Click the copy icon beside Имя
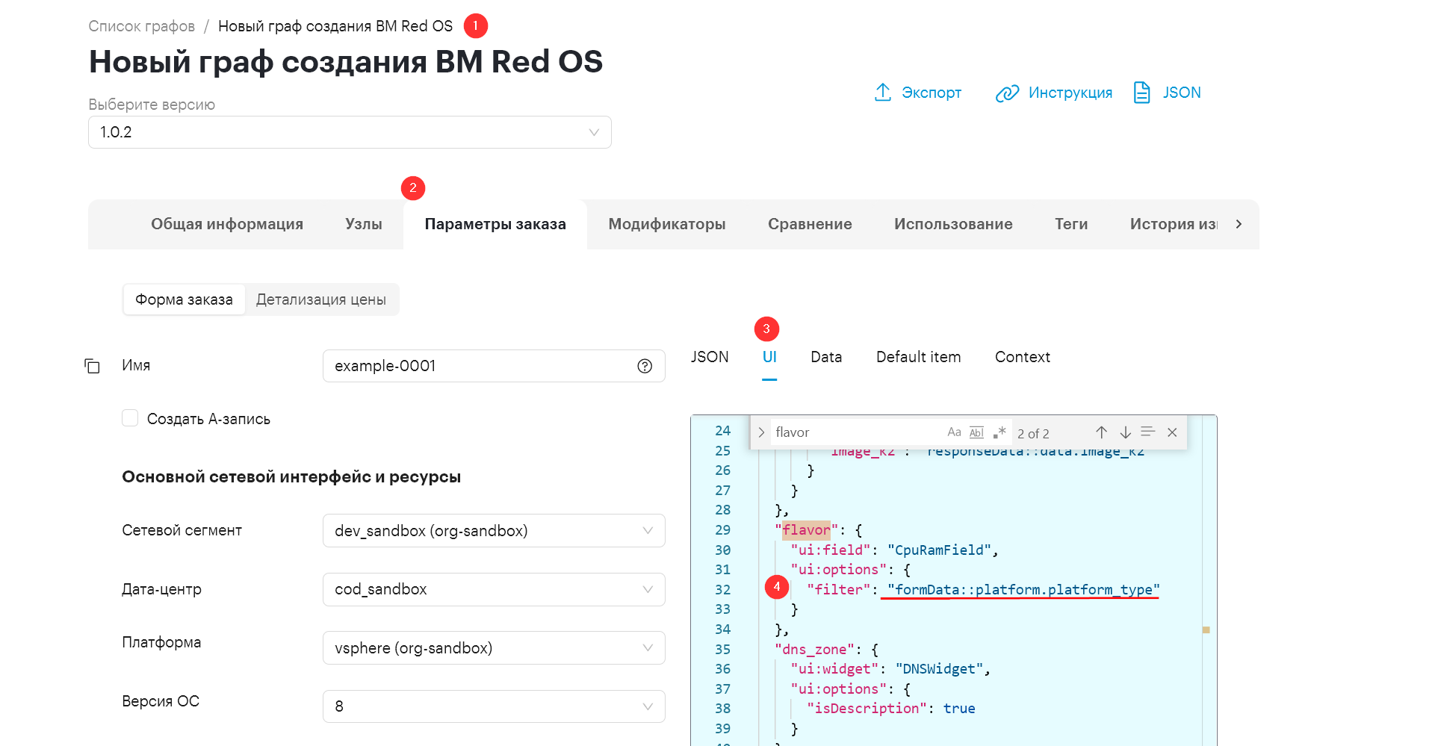1435x746 pixels. coord(93,366)
